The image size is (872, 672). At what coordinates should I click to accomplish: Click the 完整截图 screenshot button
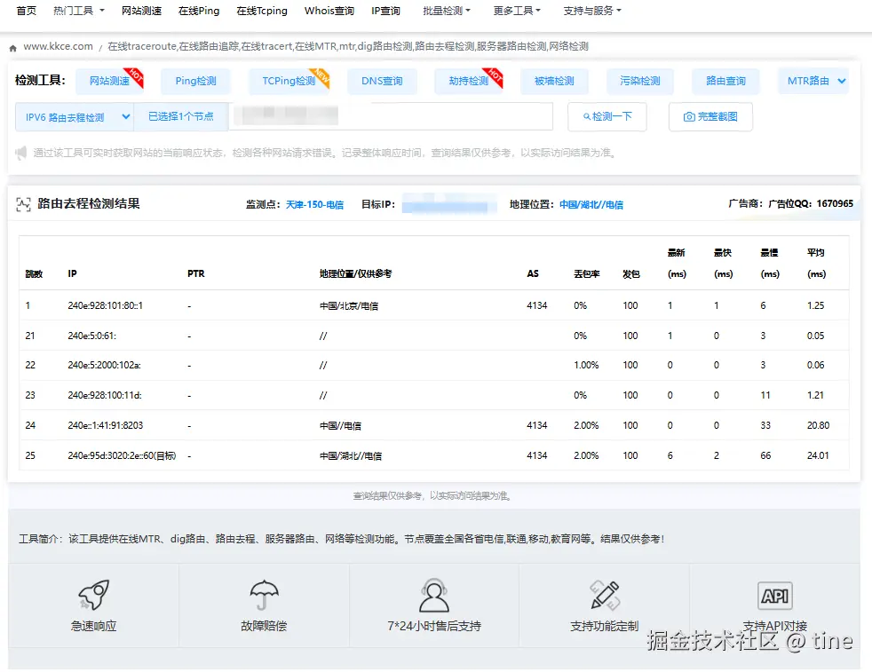pos(710,116)
